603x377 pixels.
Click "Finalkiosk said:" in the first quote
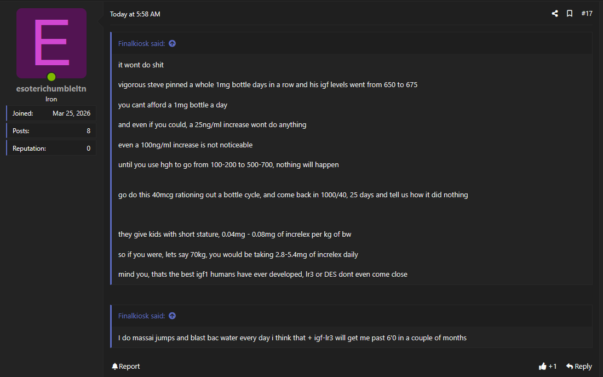141,44
